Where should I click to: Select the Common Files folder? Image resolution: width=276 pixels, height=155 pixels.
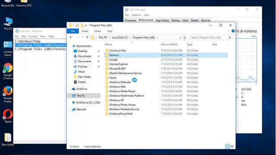click(118, 51)
